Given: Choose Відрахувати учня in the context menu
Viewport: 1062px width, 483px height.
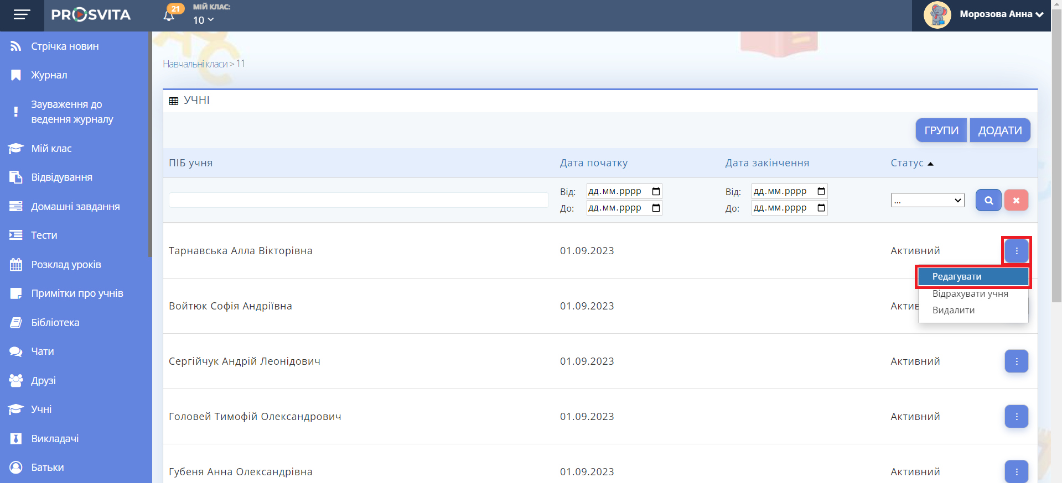Looking at the screenshot, I should point(970,294).
